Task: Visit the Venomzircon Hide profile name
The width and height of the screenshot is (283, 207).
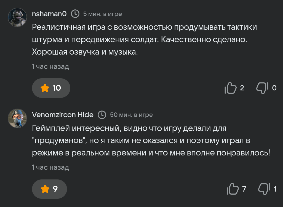Action: [x=63, y=115]
